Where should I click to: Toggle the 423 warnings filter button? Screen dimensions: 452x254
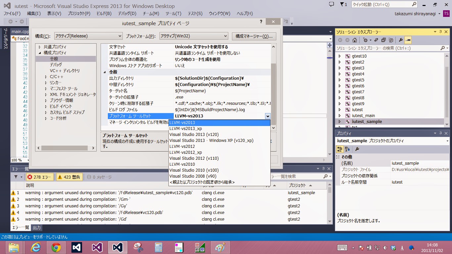pos(69,177)
